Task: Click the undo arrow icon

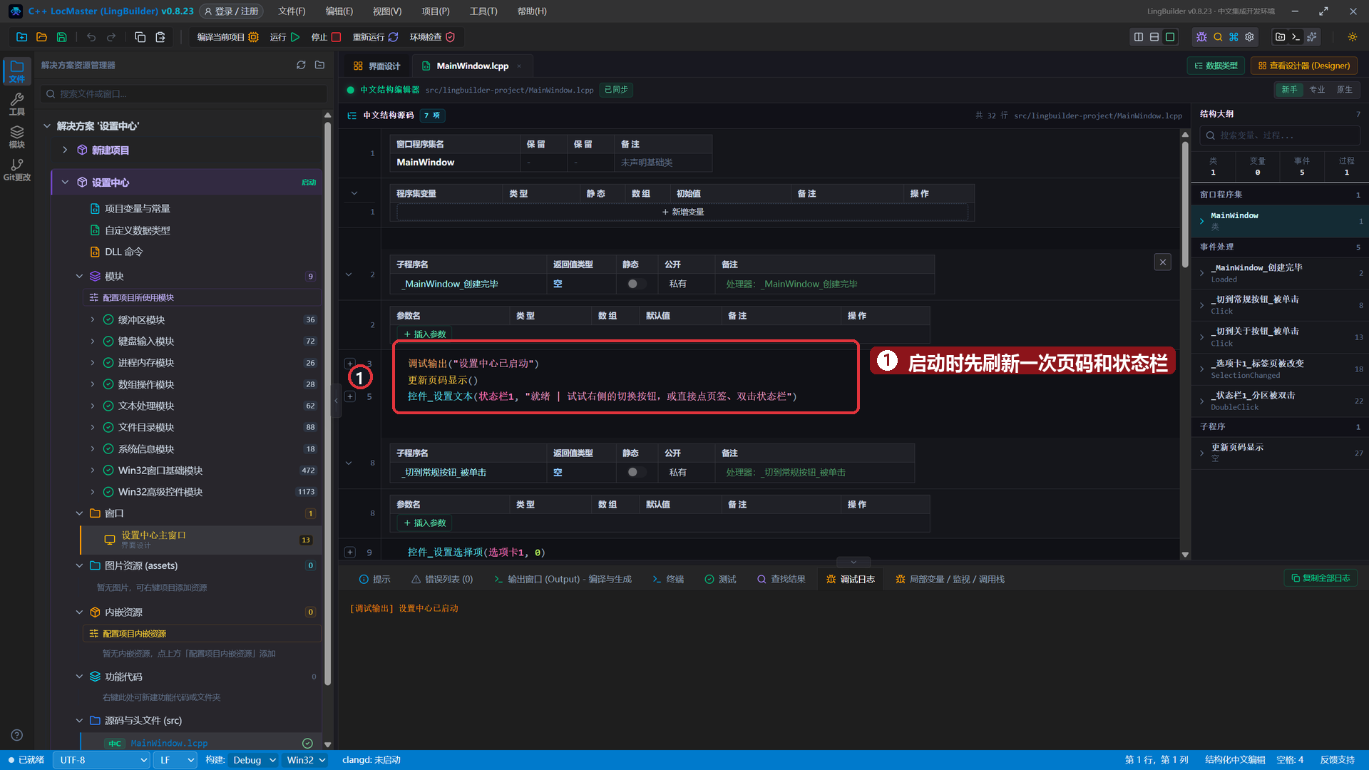Action: point(91,37)
